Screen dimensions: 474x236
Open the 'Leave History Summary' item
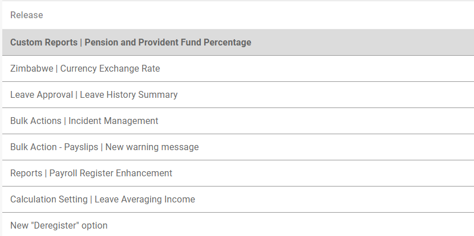128,95
